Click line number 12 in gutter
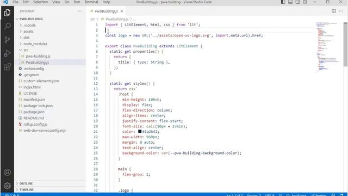Viewport: 348px width, 196px height. (96, 83)
